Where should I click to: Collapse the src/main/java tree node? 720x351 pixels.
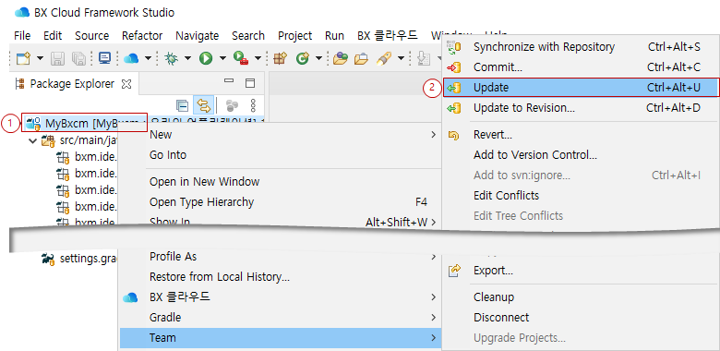pyautogui.click(x=32, y=140)
